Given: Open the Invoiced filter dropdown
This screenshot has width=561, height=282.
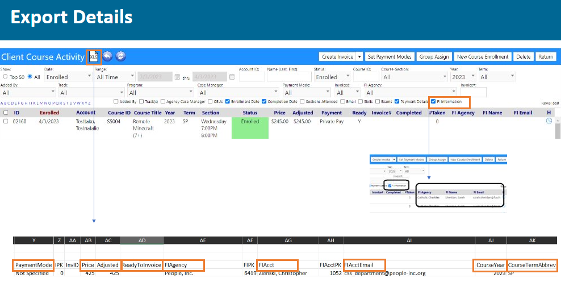Looking at the screenshot, I should [348, 93].
